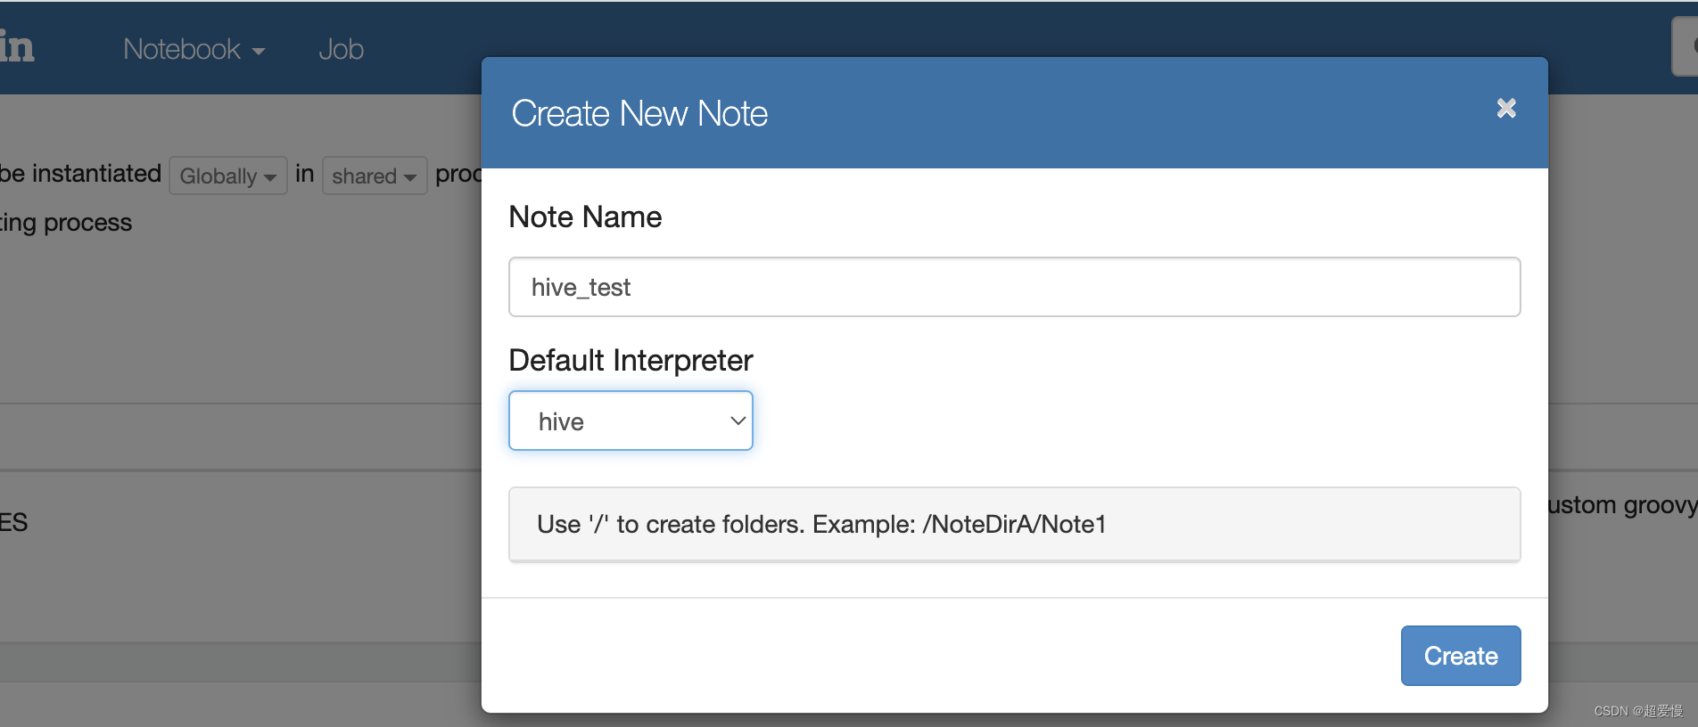1698x727 pixels.
Task: Click the Create New Note title
Action: (x=639, y=113)
